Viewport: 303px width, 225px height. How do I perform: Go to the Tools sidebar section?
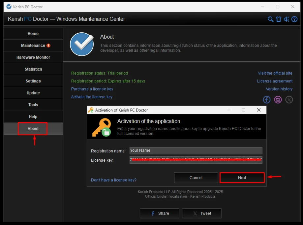point(33,105)
